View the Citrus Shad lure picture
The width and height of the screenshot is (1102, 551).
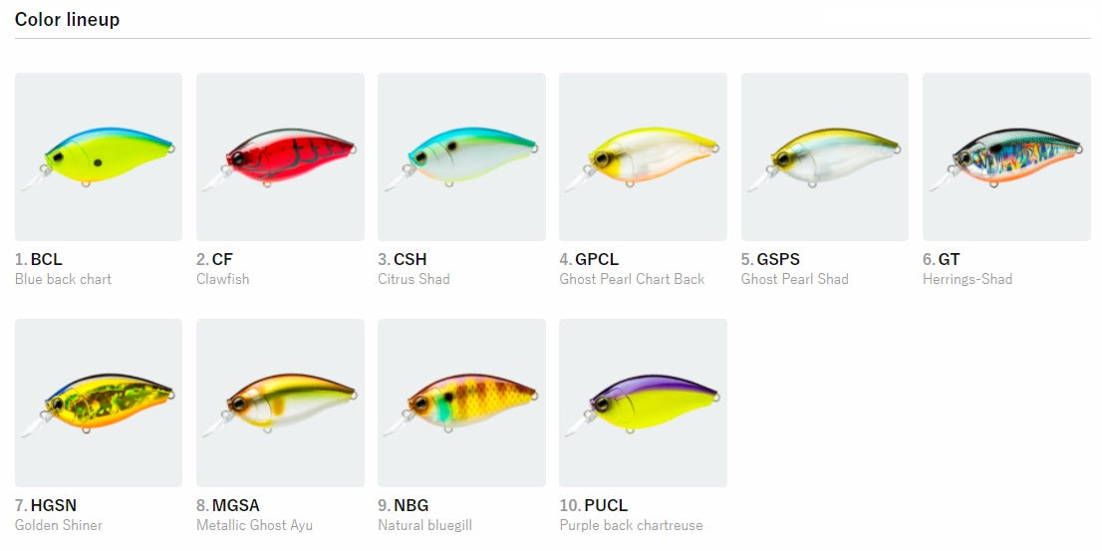click(461, 156)
